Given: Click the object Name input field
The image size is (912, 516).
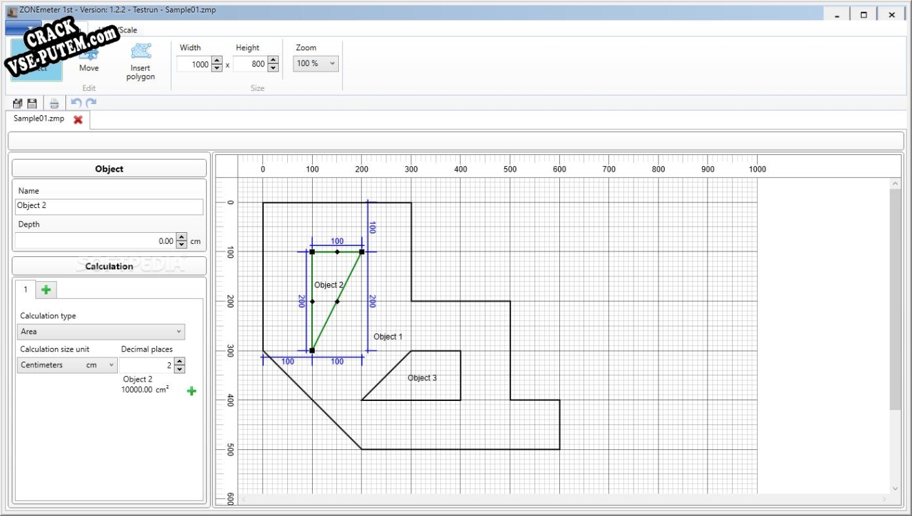Looking at the screenshot, I should point(109,206).
